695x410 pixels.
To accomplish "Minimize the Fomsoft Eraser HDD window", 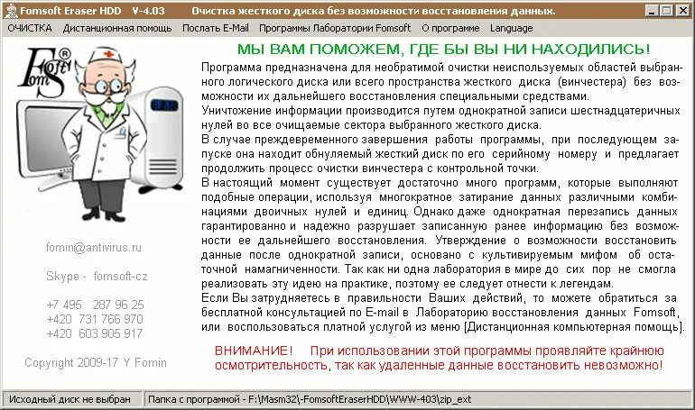I will [x=651, y=11].
